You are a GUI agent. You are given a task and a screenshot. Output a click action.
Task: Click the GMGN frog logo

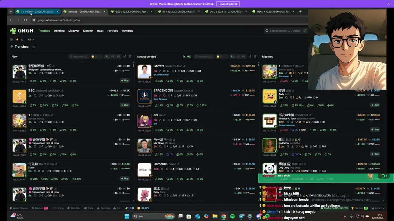tap(13, 31)
